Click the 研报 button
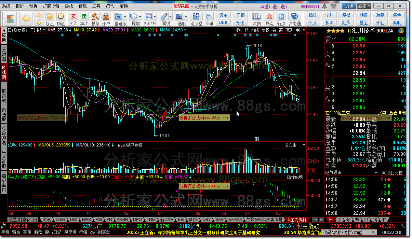This screenshot has height=239, width=412. [x=240, y=15]
